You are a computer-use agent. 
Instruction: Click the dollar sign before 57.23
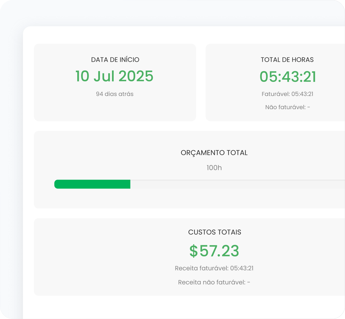pyautogui.click(x=193, y=251)
